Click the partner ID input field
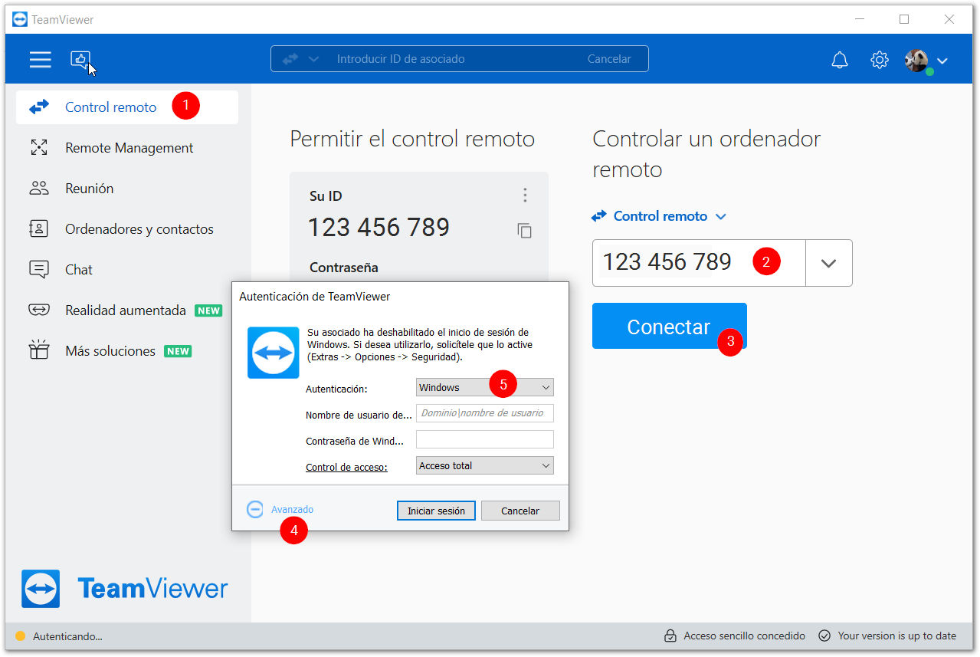 click(x=699, y=263)
